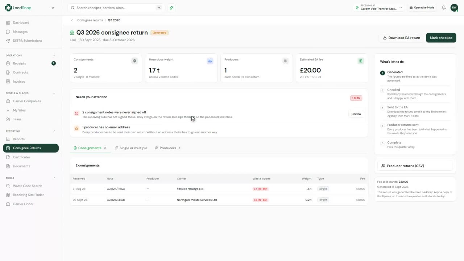The width and height of the screenshot is (464, 261).
Task: Collapse the sidebar with double-chevron icon
Action: pyautogui.click(x=53, y=8)
